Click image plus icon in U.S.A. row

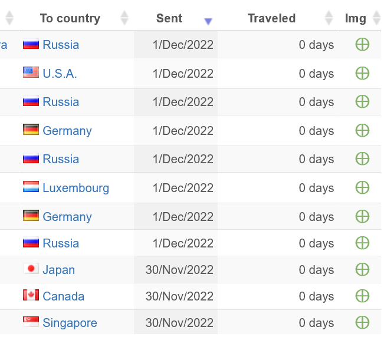pos(362,73)
